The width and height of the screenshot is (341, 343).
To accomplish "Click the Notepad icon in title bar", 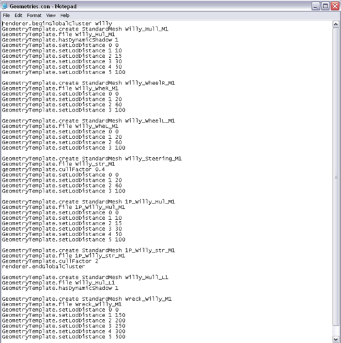I will 5,6.
